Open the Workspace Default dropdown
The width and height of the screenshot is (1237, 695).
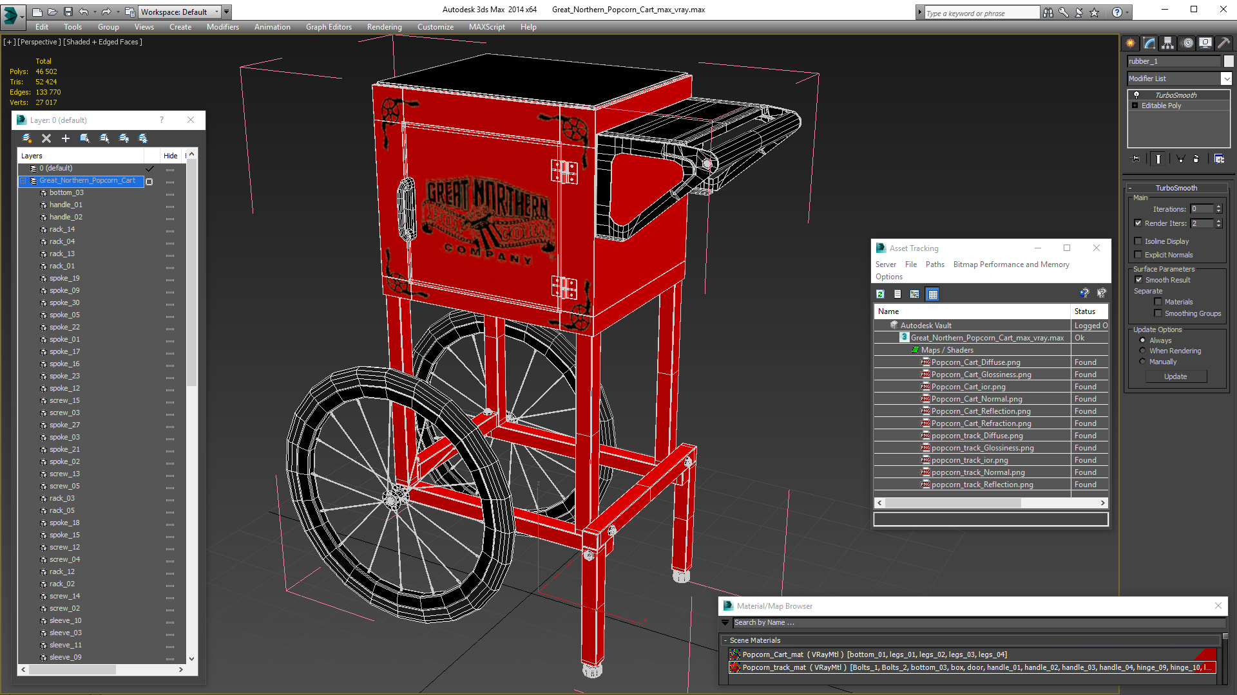[x=181, y=12]
